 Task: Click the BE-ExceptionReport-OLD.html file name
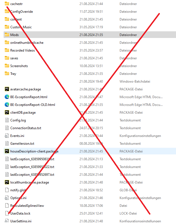coord(33,105)
